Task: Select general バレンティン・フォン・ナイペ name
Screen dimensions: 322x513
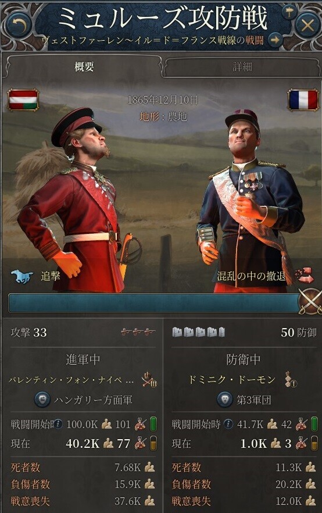Action: click(71, 380)
